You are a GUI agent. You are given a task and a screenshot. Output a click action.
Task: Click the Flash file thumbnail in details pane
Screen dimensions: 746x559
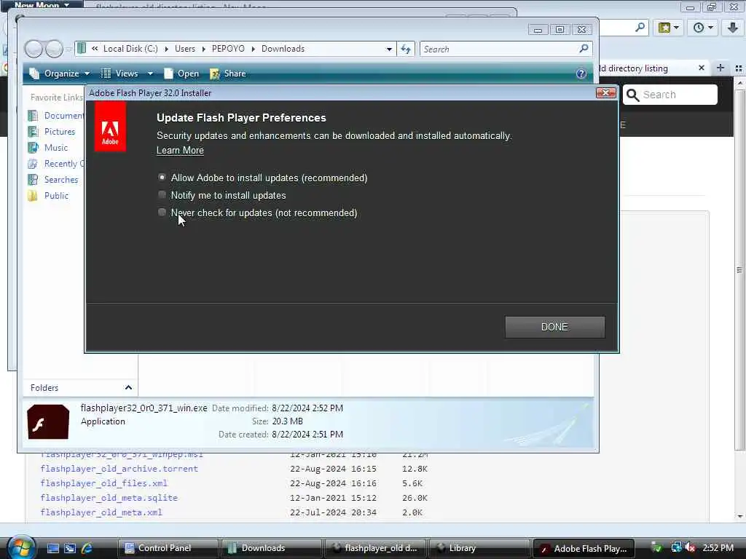pos(48,421)
